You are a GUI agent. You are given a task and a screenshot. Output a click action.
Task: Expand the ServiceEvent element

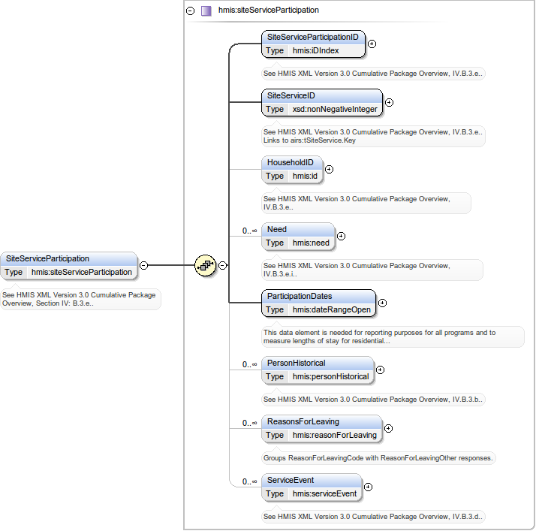(x=368, y=487)
